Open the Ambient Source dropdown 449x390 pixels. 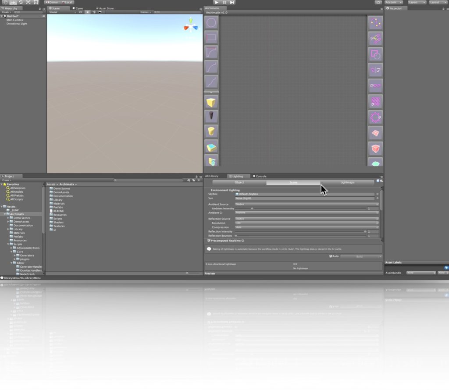[x=306, y=204]
